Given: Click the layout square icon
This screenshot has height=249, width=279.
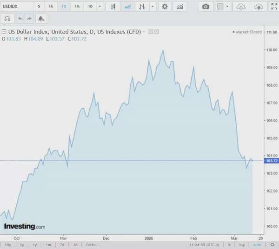Looking at the screenshot, I should 220,7.
